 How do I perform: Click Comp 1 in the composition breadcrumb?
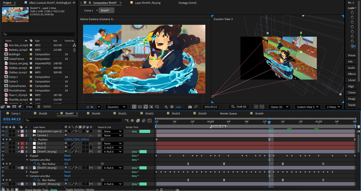click(89, 11)
